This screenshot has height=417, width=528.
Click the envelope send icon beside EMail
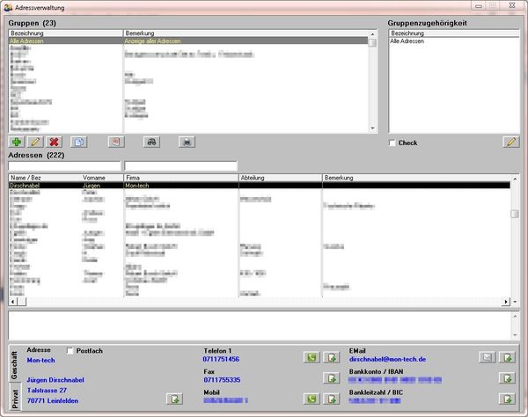click(487, 358)
